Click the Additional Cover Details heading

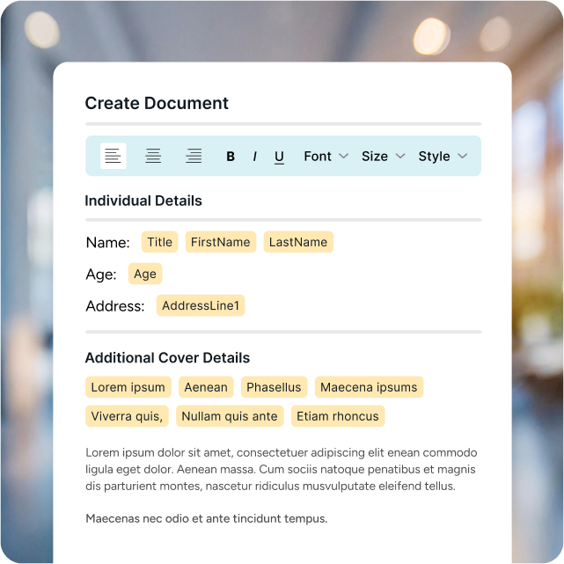click(x=167, y=358)
